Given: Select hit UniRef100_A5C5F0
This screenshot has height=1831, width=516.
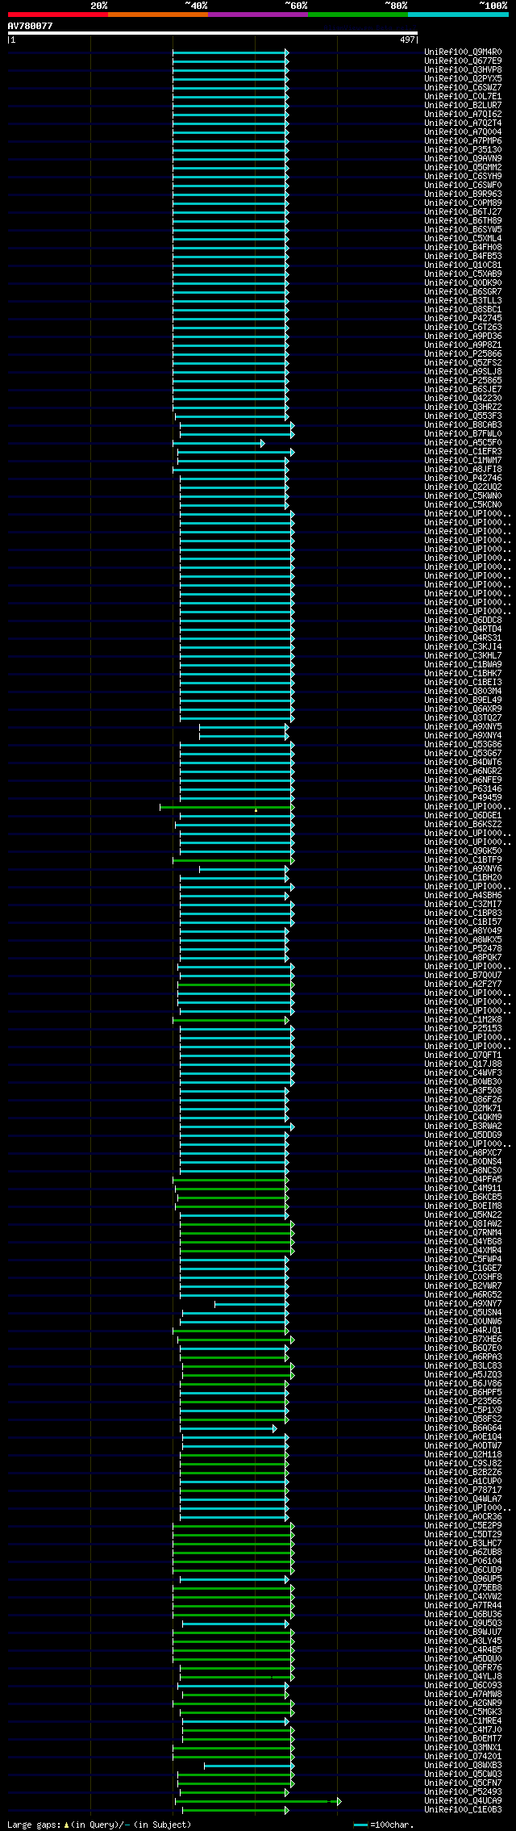Looking at the screenshot, I should [463, 443].
